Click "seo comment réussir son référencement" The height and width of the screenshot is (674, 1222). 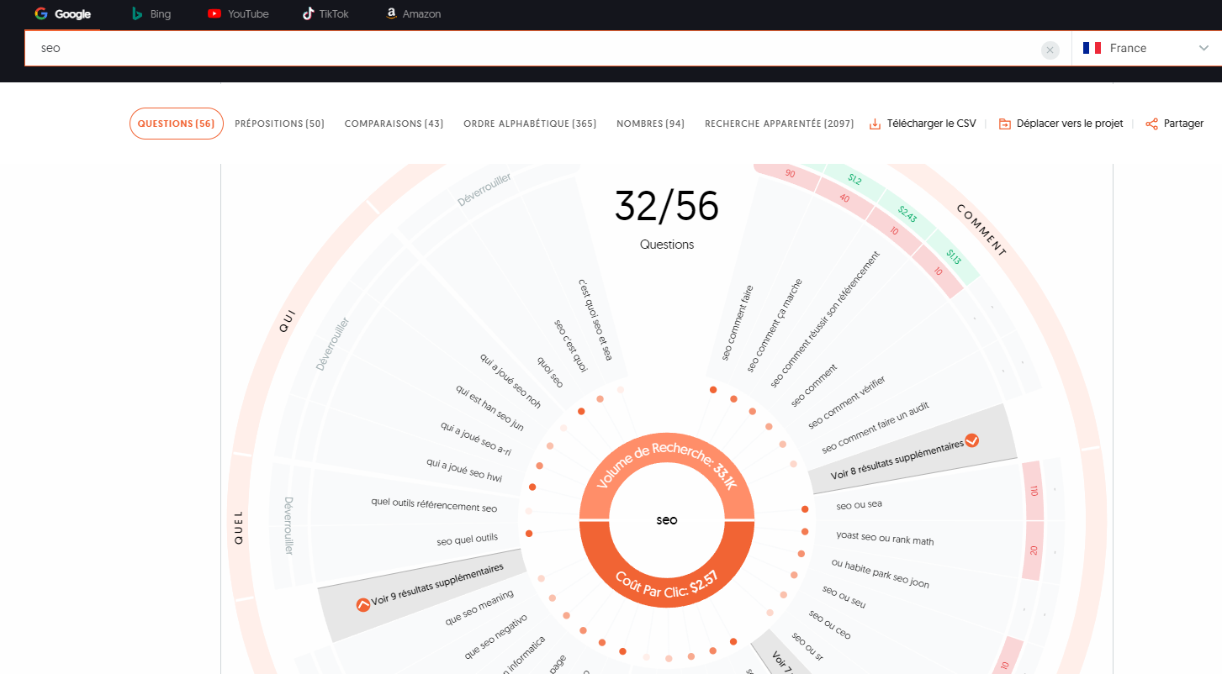825,319
